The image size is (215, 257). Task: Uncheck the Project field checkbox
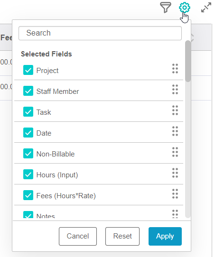pyautogui.click(x=28, y=70)
